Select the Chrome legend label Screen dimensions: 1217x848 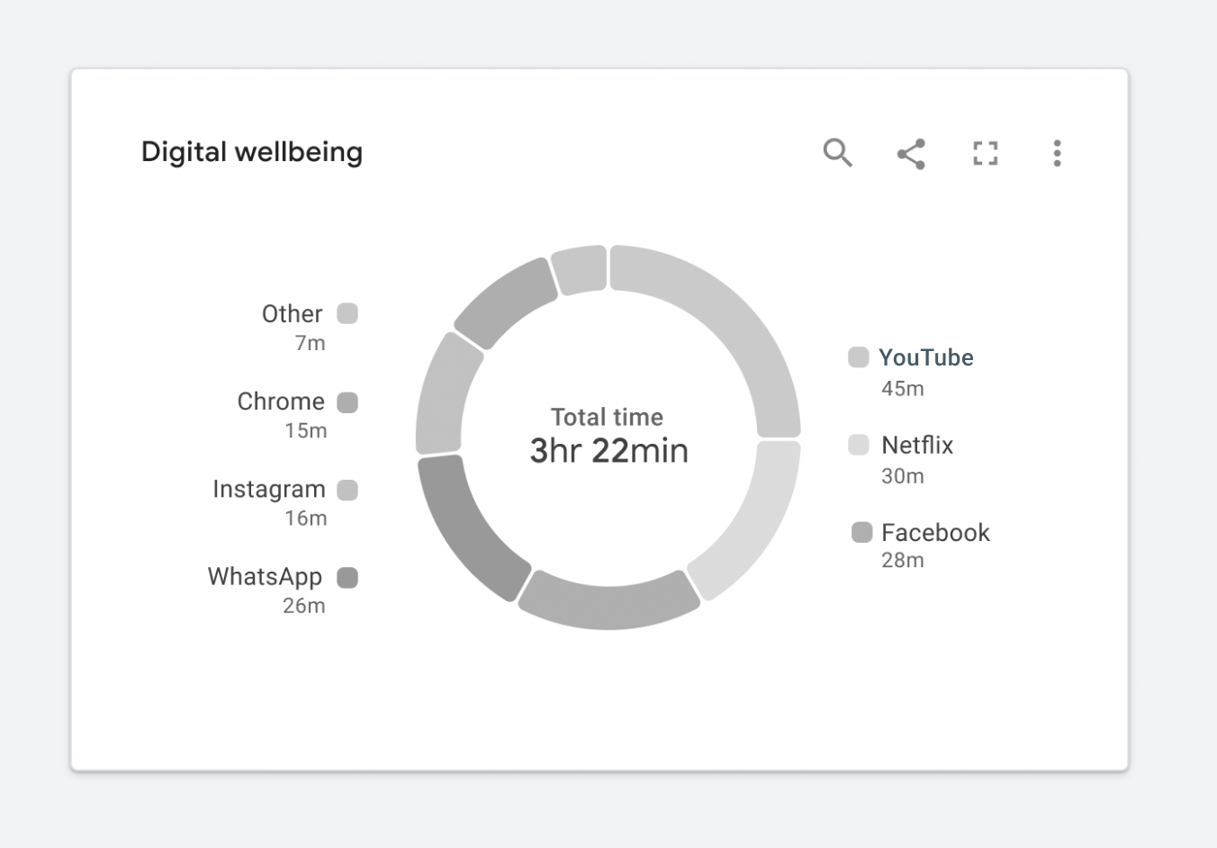pos(281,401)
